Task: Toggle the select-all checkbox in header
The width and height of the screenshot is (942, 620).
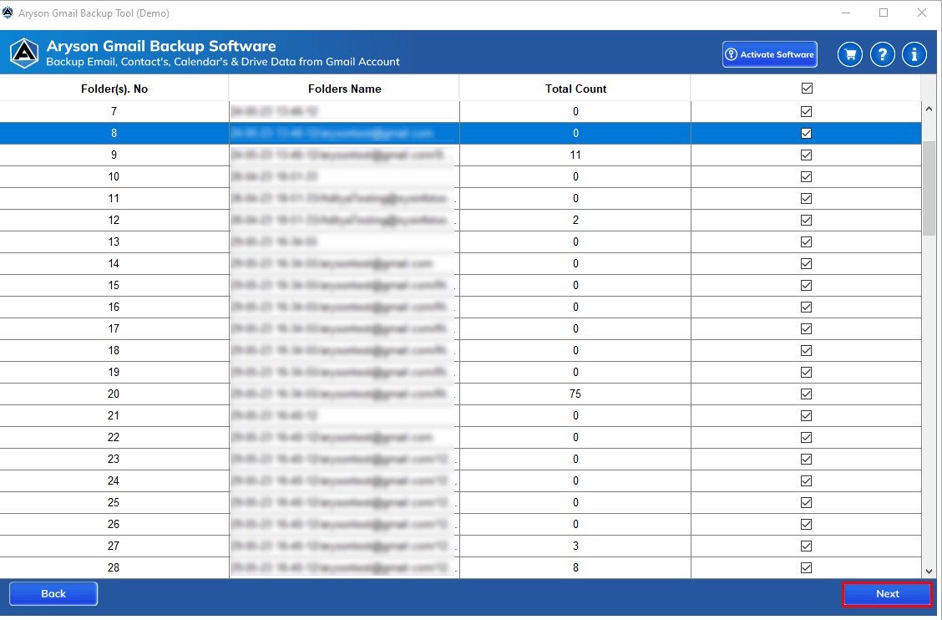Action: (x=807, y=89)
